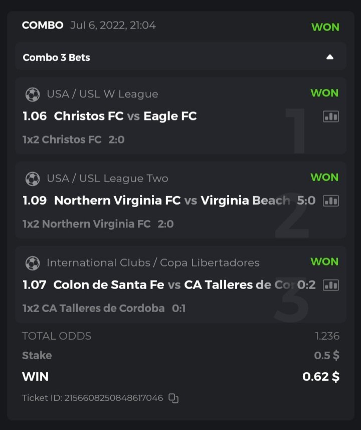Viewport: 361px width, 430px height.
Task: Open stats icon for Northern Virginia FC match
Action: pyautogui.click(x=330, y=201)
